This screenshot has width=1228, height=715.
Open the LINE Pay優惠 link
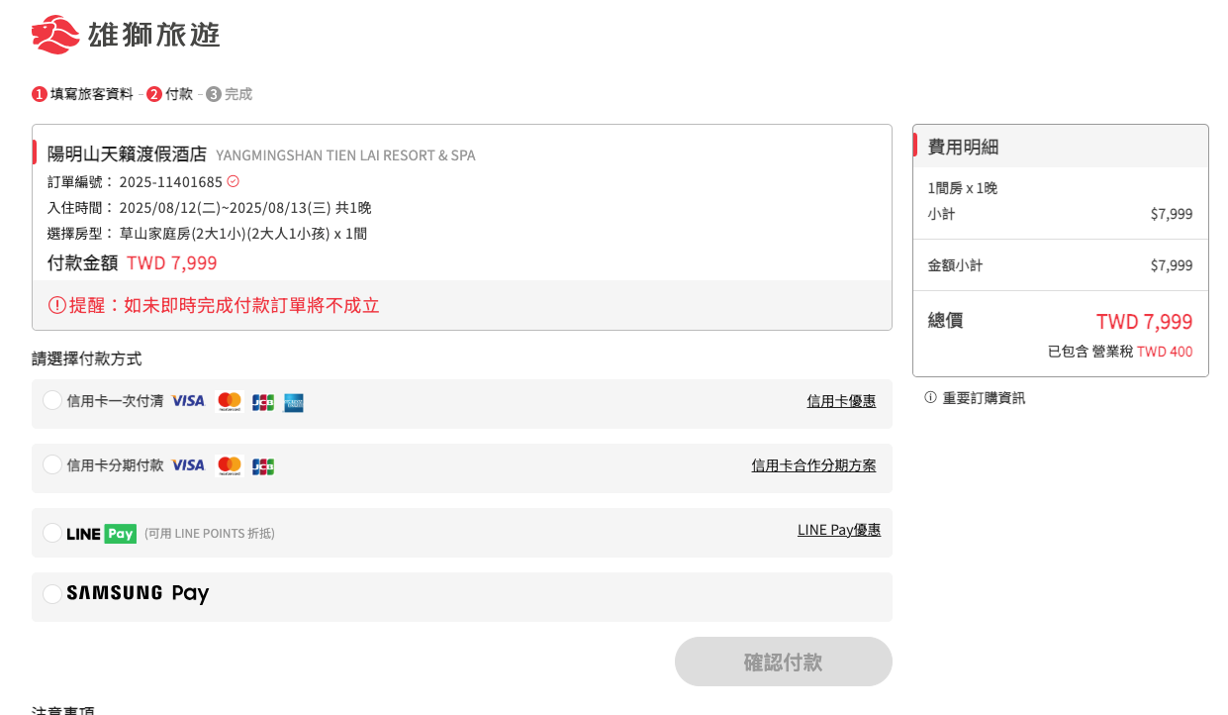point(839,530)
